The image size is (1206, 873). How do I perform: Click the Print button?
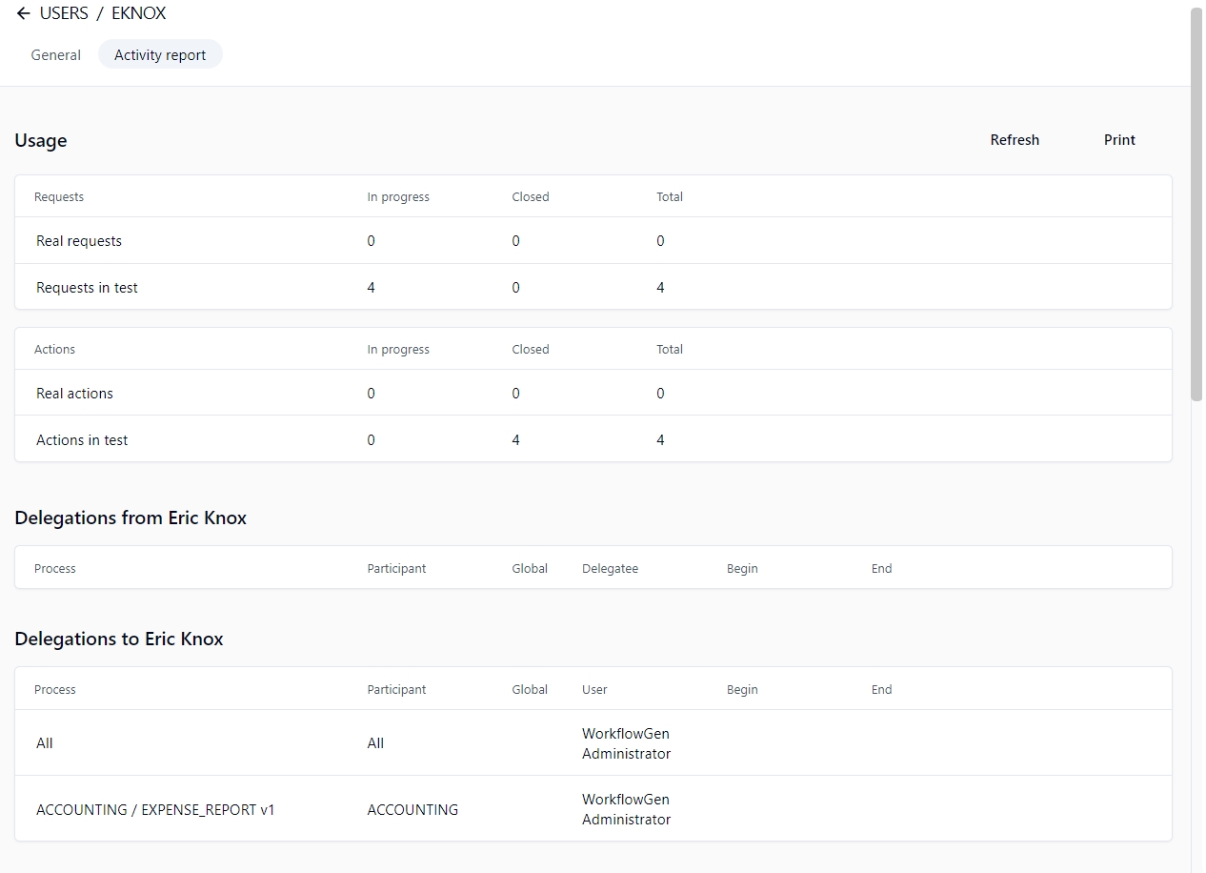coord(1119,140)
